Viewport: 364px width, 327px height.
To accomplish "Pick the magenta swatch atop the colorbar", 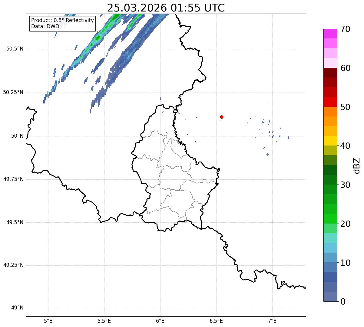I will 330,34.
